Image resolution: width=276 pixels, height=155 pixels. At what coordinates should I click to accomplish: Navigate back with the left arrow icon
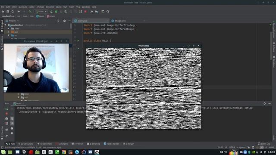pos(19,12)
